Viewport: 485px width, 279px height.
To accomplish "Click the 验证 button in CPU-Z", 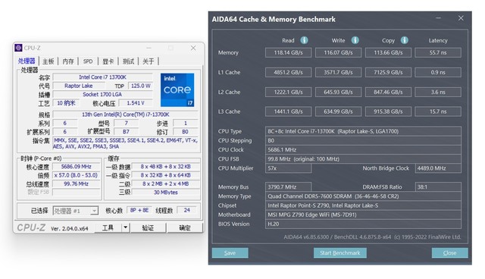I will (148, 227).
